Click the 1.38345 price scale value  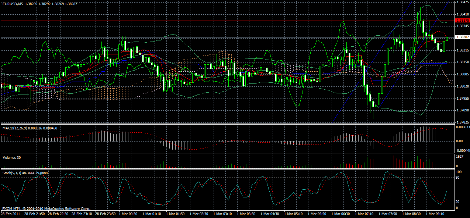[463, 26]
